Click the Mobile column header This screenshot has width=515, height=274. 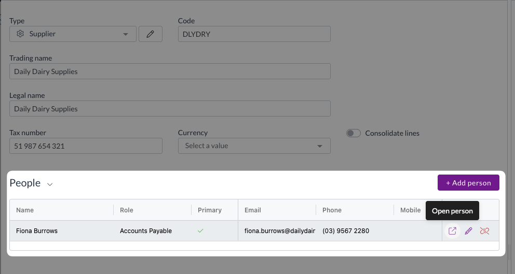[x=410, y=210]
